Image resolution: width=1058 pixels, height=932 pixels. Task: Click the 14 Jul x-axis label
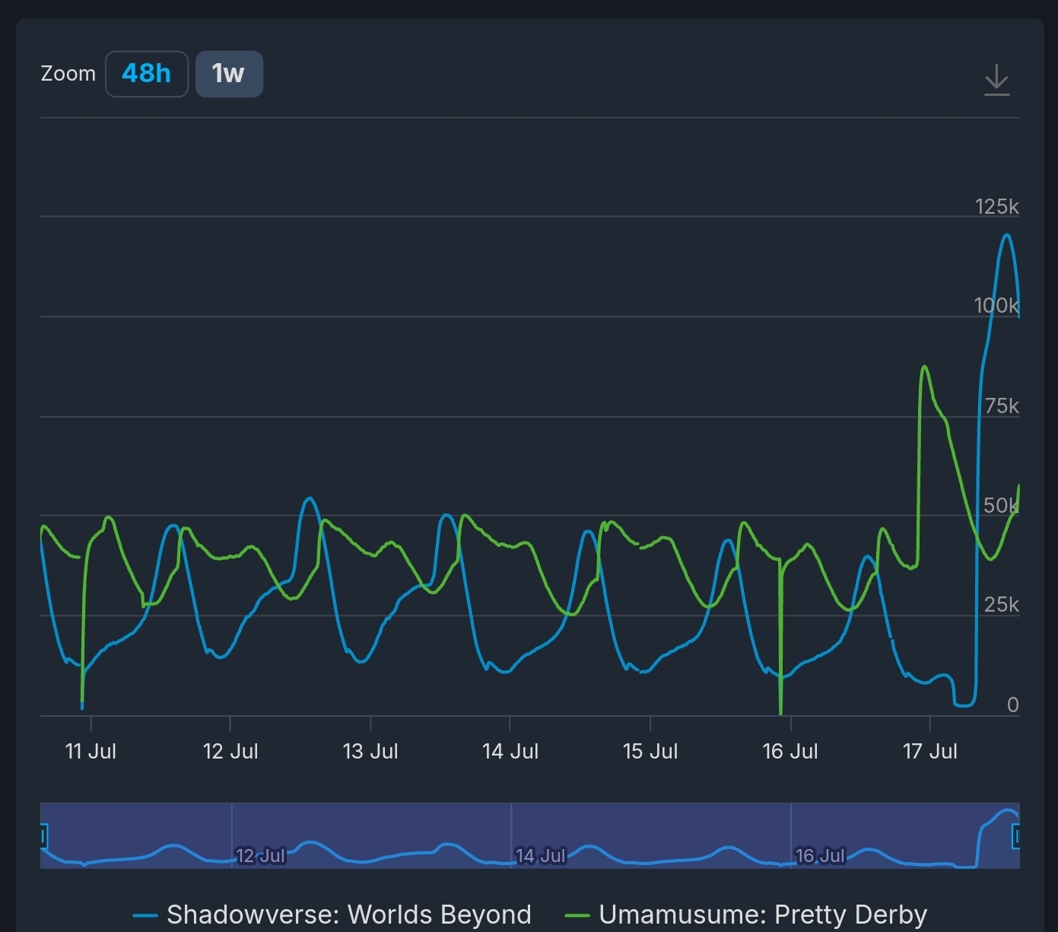click(x=510, y=751)
